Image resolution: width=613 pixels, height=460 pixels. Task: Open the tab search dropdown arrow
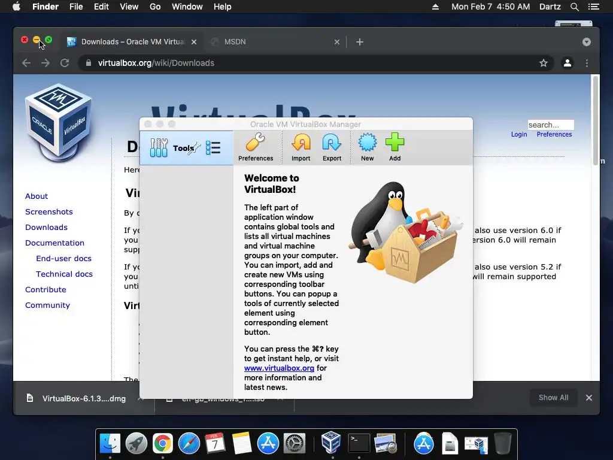point(587,42)
